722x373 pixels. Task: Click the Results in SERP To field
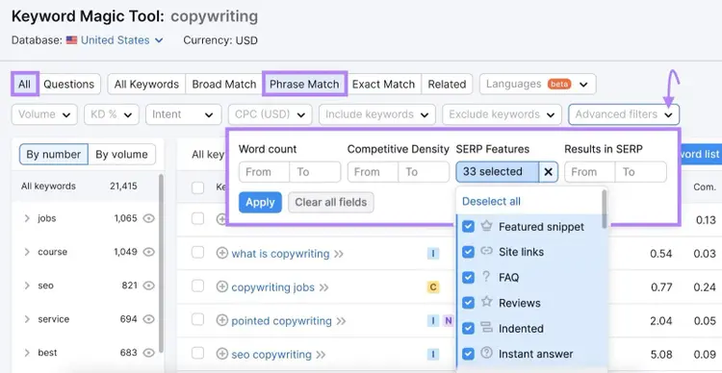(641, 172)
